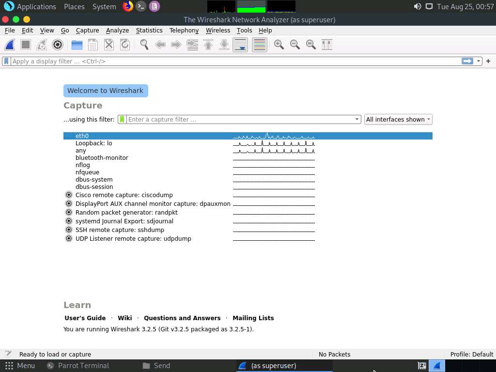Zoom out main window text
The height and width of the screenshot is (372, 496).
[x=295, y=45]
